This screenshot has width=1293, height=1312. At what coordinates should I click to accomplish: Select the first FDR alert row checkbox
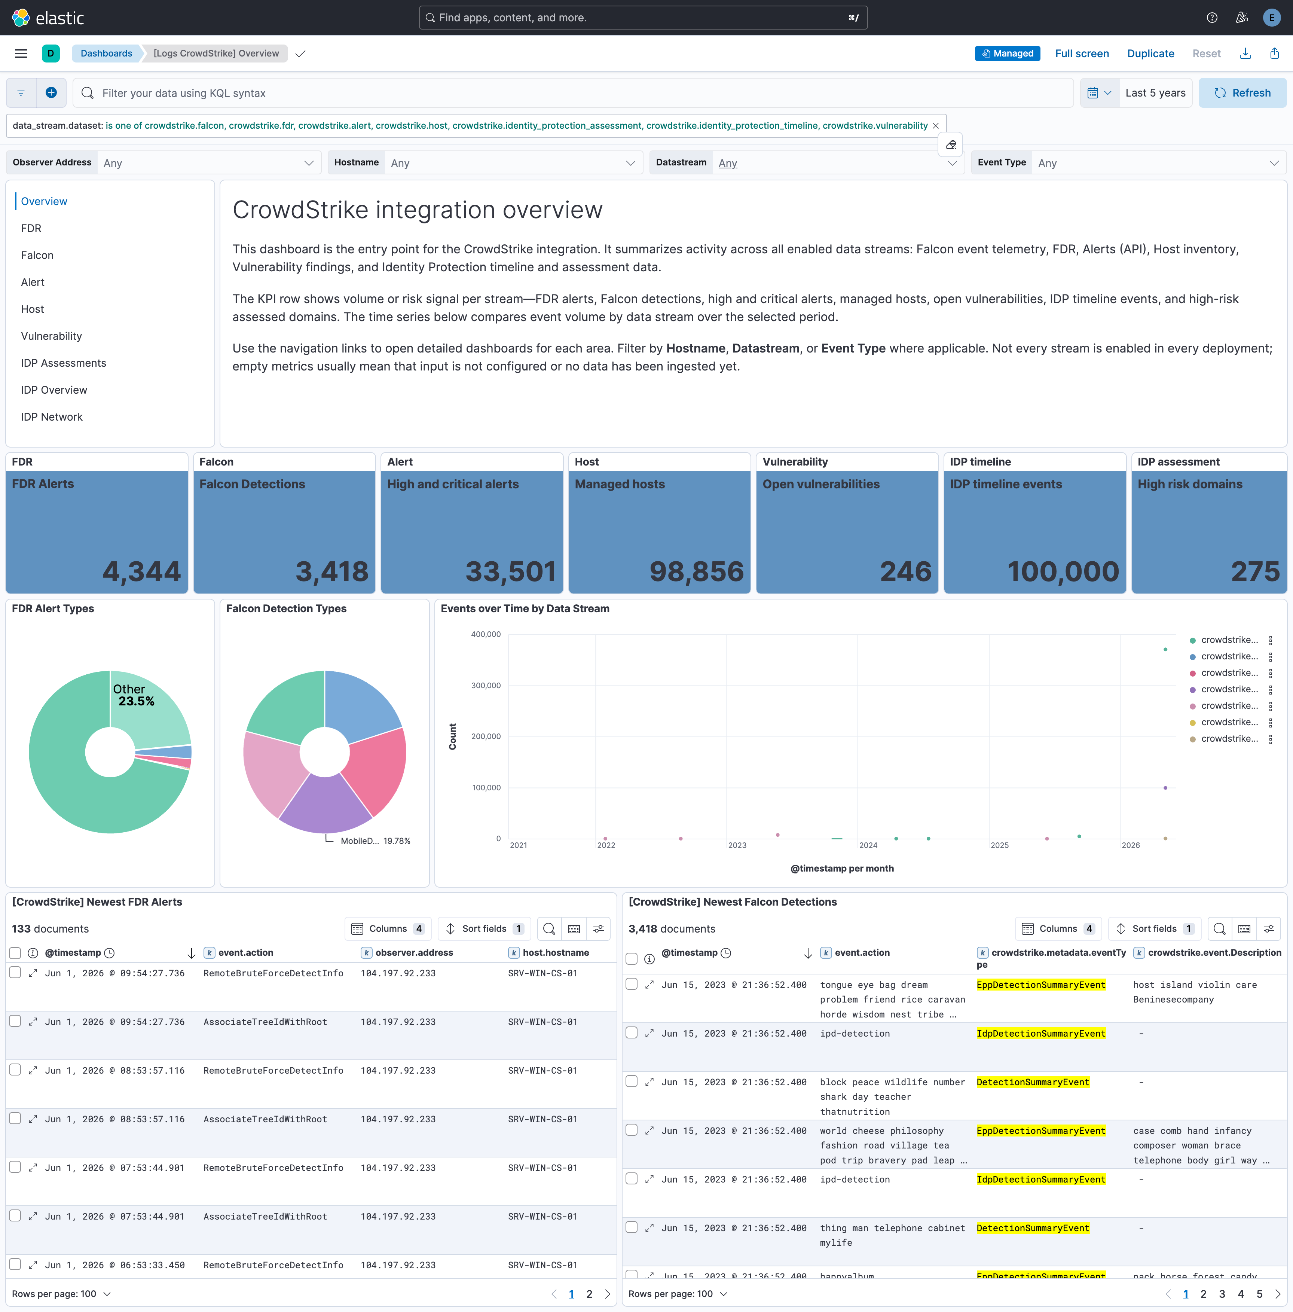point(15,973)
